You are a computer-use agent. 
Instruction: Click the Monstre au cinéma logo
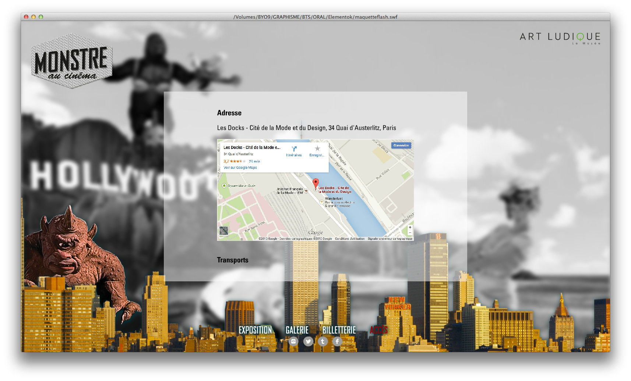(72, 61)
